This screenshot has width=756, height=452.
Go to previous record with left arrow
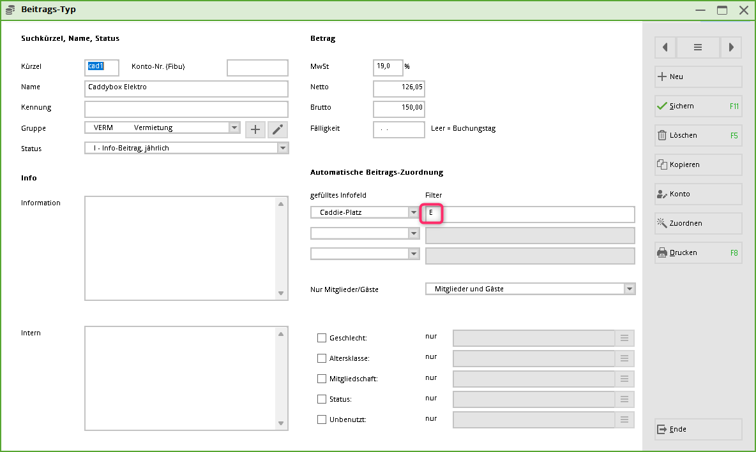click(x=665, y=47)
